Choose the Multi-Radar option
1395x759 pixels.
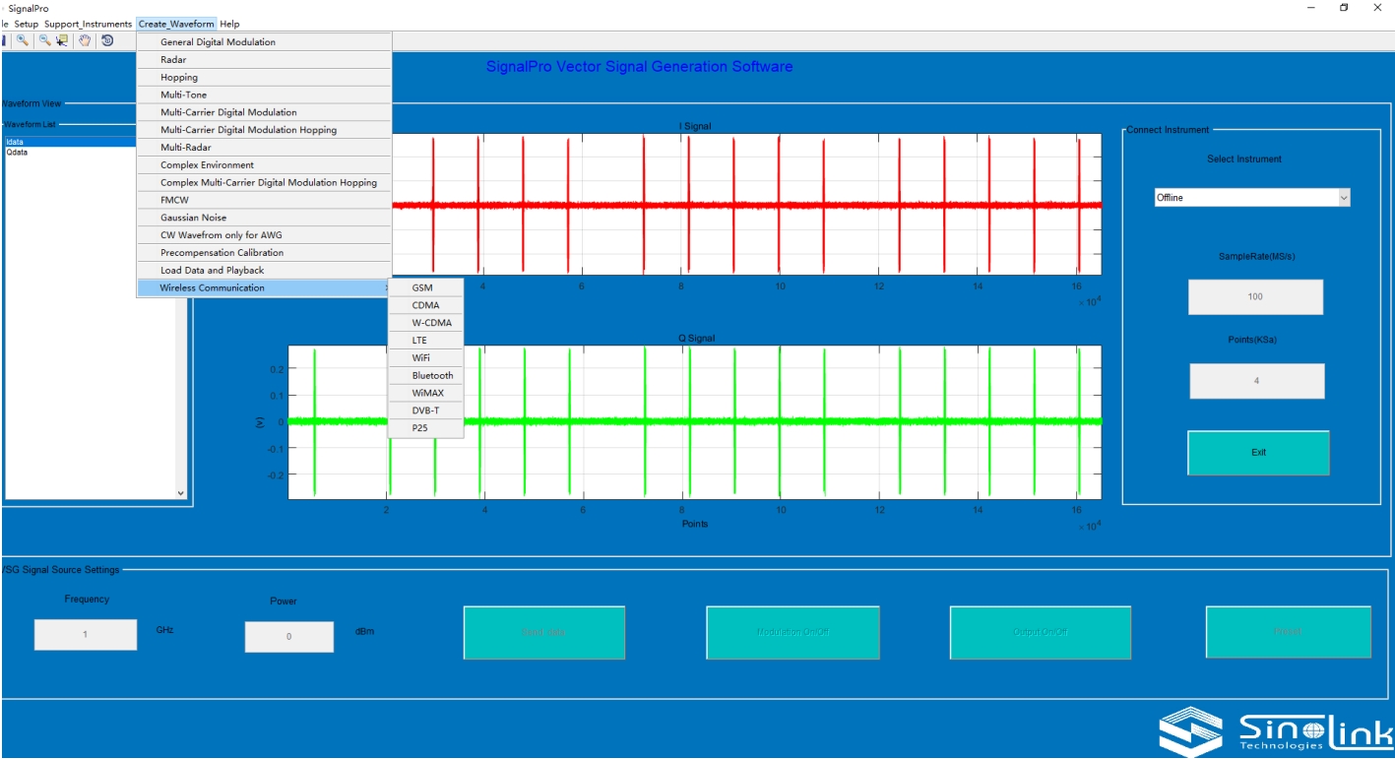(264, 148)
